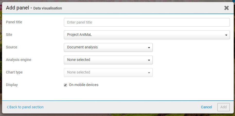The width and height of the screenshot is (235, 116).
Task: Untick the On mobile devices checkbox
Action: pos(65,85)
